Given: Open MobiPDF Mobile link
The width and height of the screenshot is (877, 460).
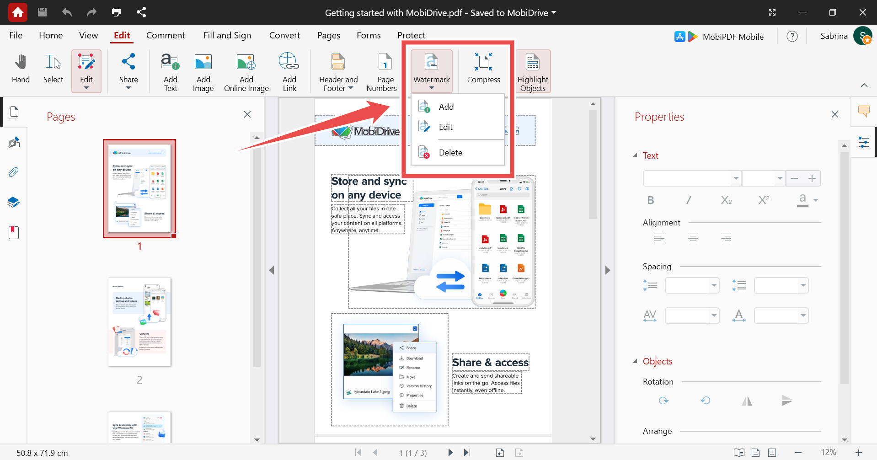Looking at the screenshot, I should 719,37.
